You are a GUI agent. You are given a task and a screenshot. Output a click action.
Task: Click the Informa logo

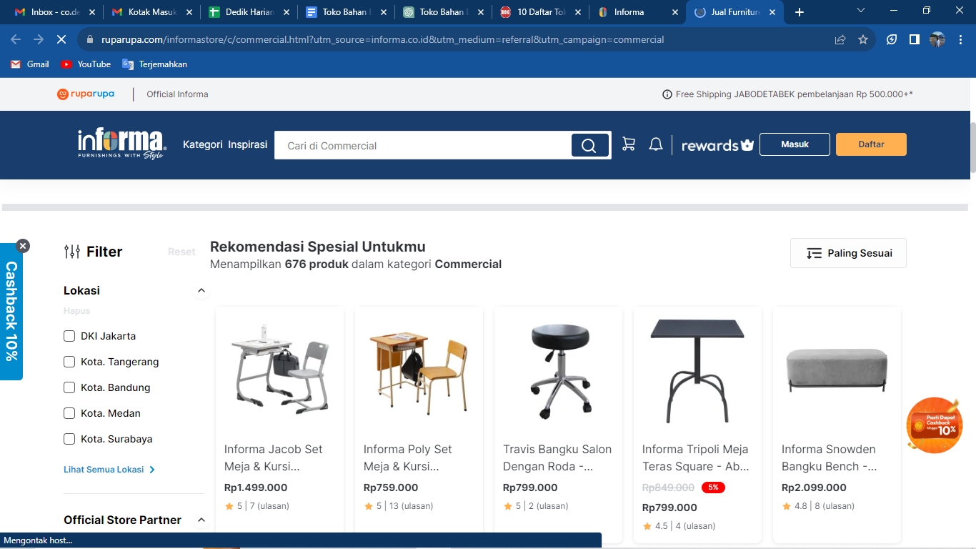[122, 144]
